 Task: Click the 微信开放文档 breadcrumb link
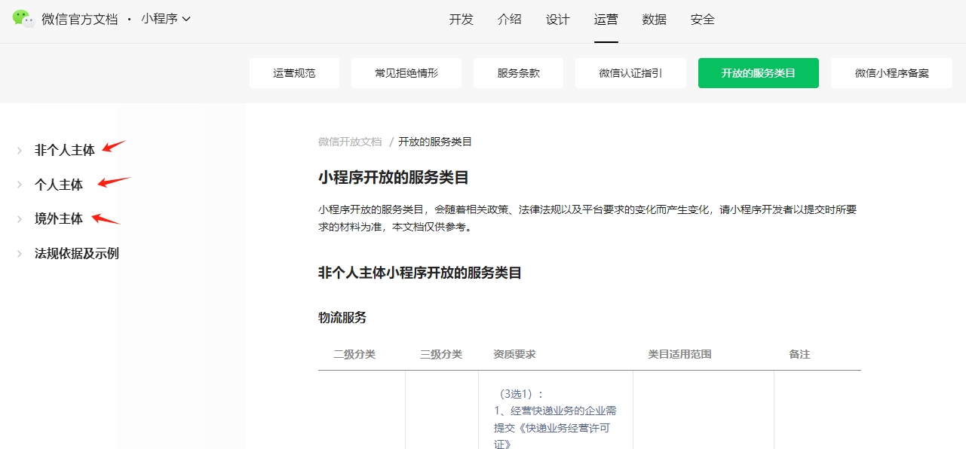350,142
